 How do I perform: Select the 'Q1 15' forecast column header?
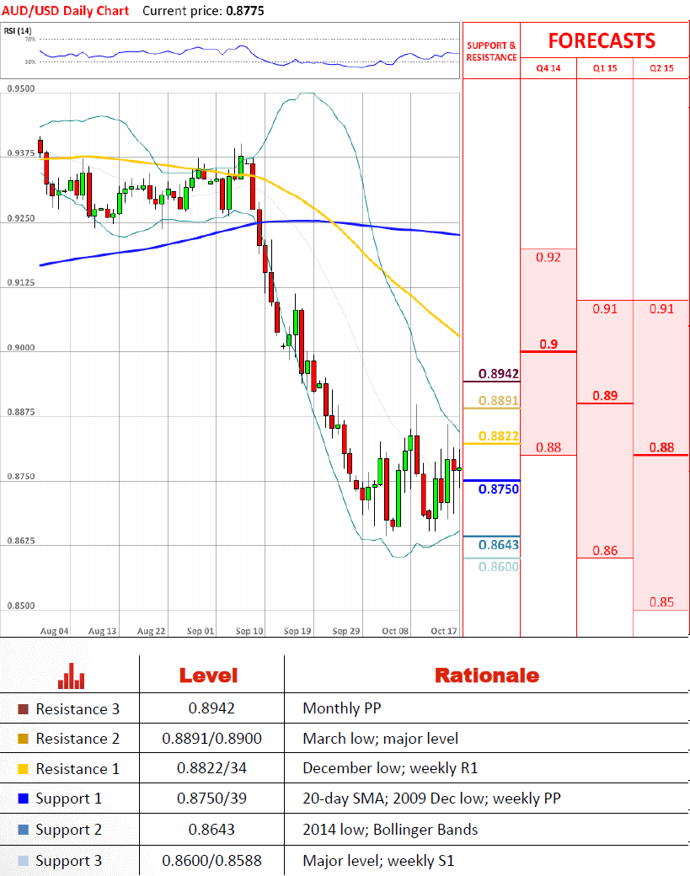(x=605, y=68)
